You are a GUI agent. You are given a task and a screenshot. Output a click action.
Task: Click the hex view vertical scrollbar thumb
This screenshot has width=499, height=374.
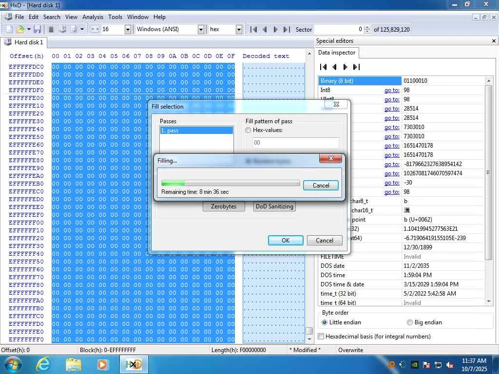tap(309, 331)
